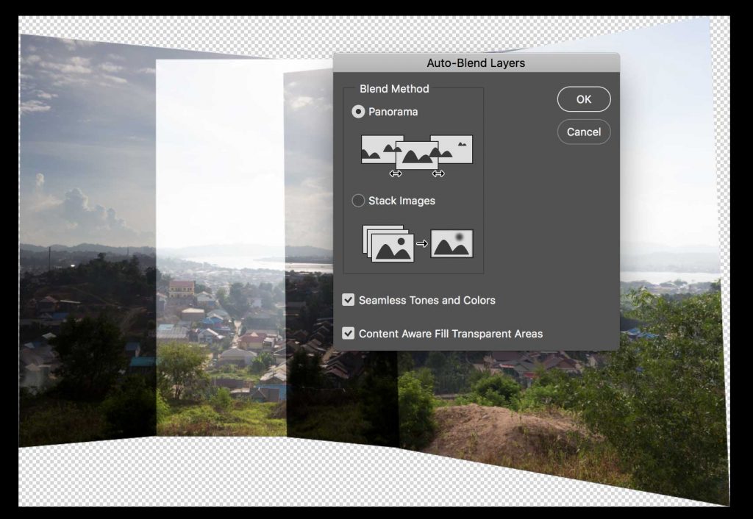753x519 pixels.
Task: Click the stacked photos icon under Stack Images
Action: (388, 243)
